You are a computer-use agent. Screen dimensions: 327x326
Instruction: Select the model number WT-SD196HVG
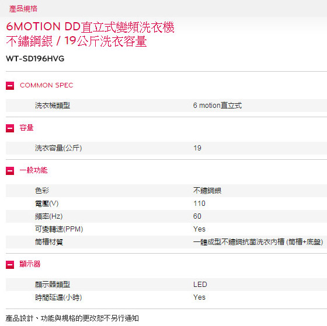35,58
